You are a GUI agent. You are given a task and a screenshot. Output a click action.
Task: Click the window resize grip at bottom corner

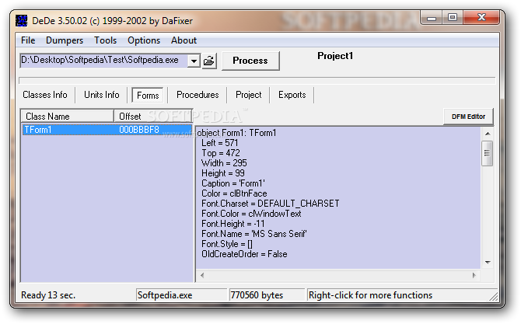[494, 297]
